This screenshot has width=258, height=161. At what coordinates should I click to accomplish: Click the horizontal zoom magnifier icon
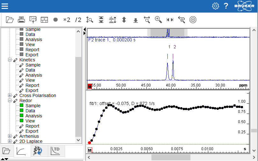147,20
